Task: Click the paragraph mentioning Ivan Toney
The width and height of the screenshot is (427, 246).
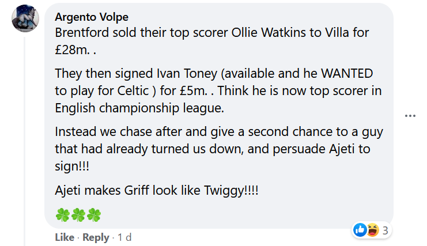Action: click(x=218, y=90)
